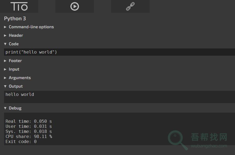Collapse the Output section
The width and height of the screenshot is (235, 155).
pyautogui.click(x=16, y=86)
